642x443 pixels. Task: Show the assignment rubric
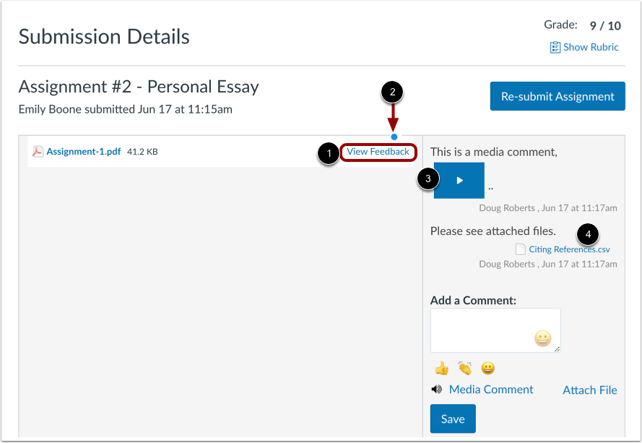click(590, 47)
